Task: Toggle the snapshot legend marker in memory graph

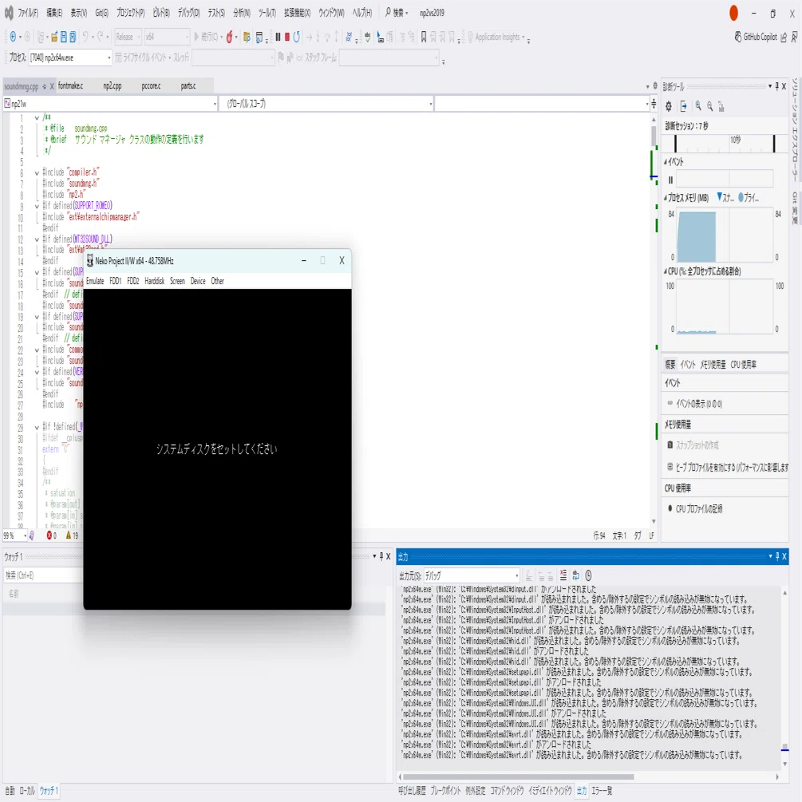Action: click(x=720, y=197)
